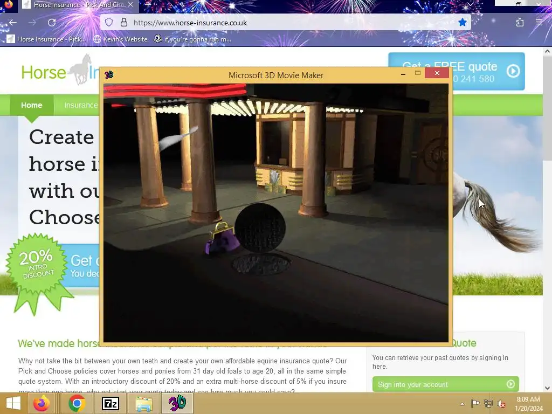
Task: Open Horse Insurance bookmark
Action: [46, 39]
